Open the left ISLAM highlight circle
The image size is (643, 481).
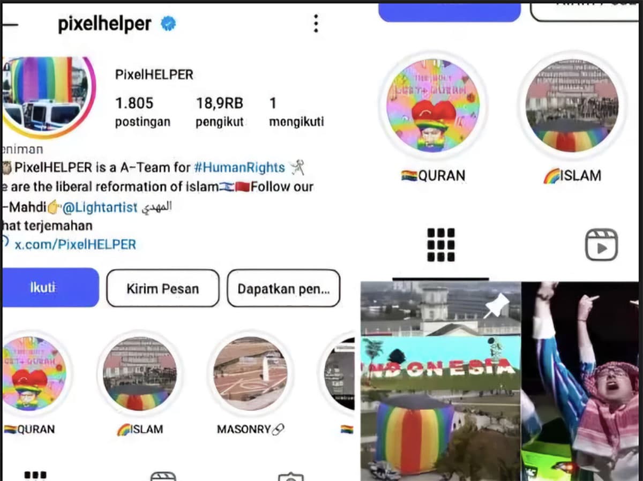[x=140, y=374]
